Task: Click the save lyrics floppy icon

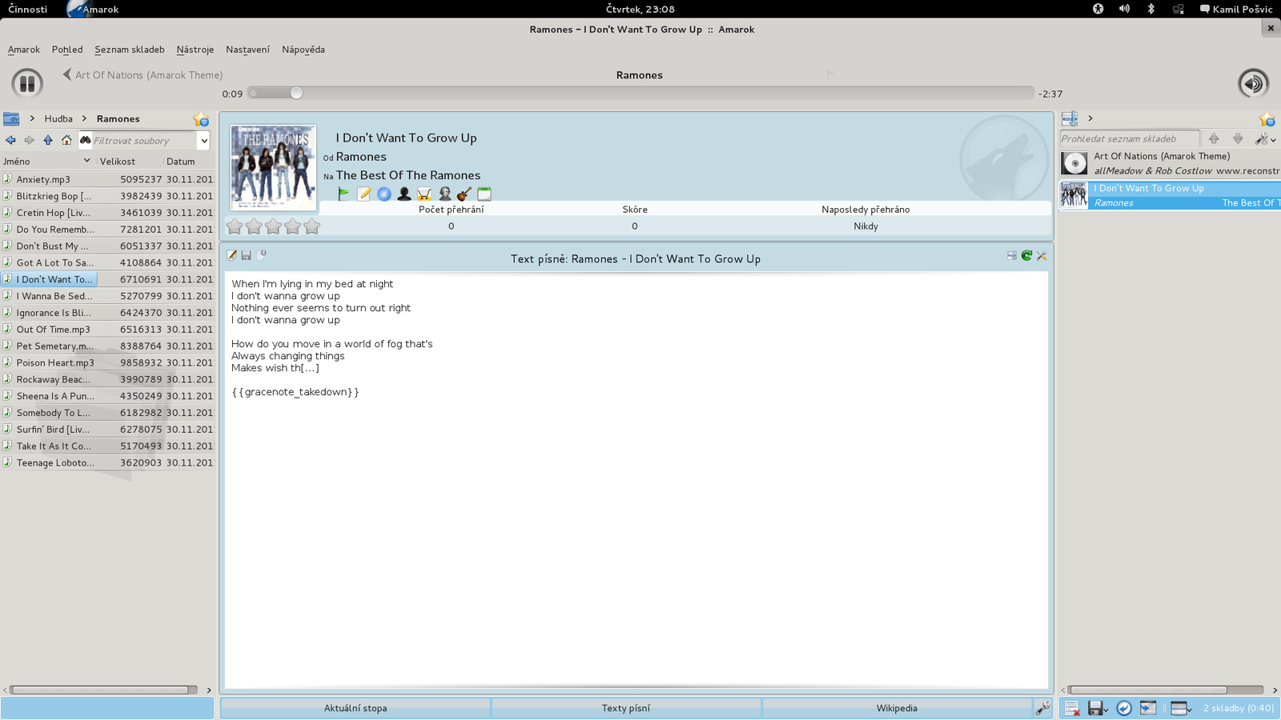Action: 247,255
